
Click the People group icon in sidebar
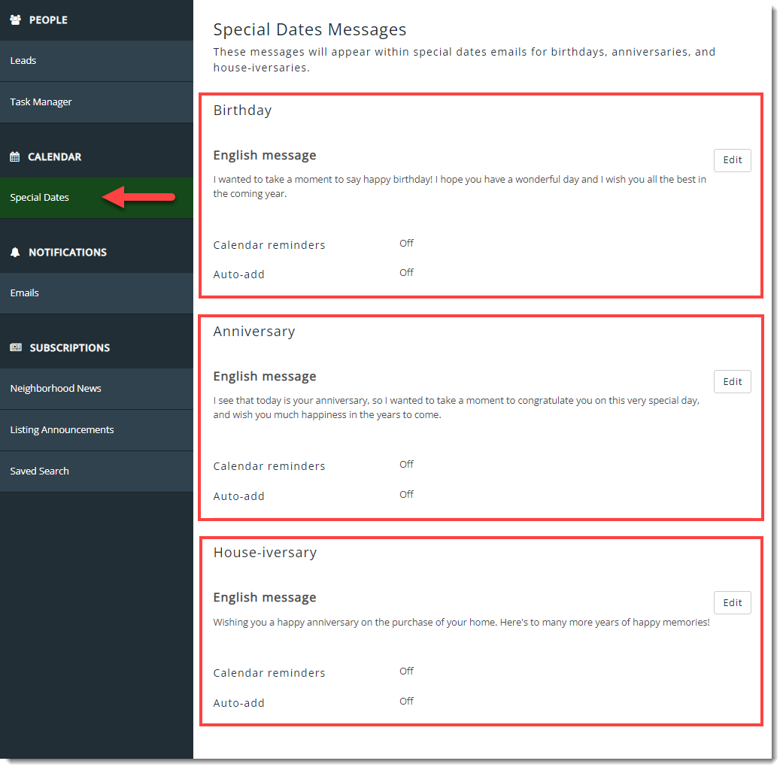click(16, 20)
